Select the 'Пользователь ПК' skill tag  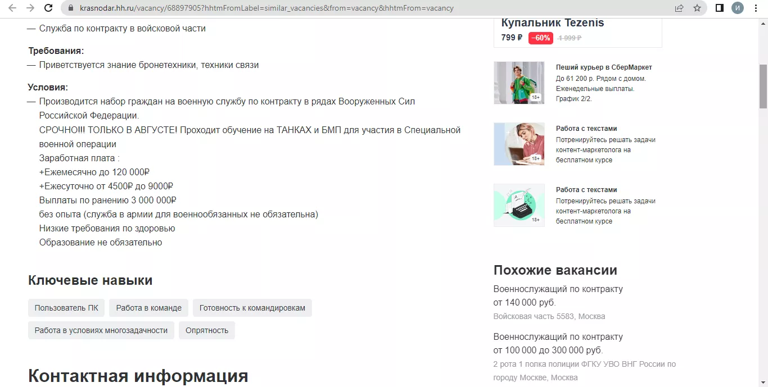(66, 308)
